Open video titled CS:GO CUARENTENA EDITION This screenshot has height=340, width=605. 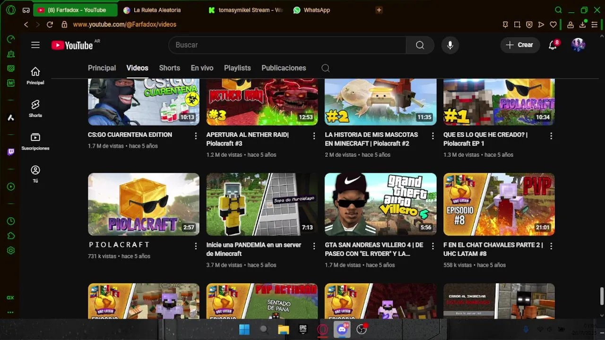coord(130,135)
